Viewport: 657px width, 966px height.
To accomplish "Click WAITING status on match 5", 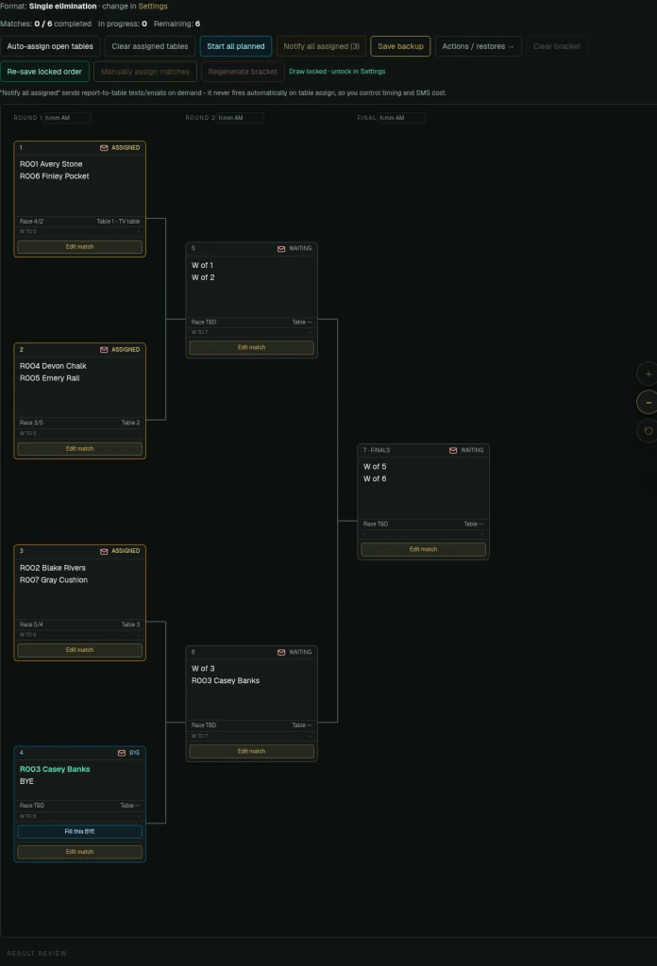I will 300,249.
